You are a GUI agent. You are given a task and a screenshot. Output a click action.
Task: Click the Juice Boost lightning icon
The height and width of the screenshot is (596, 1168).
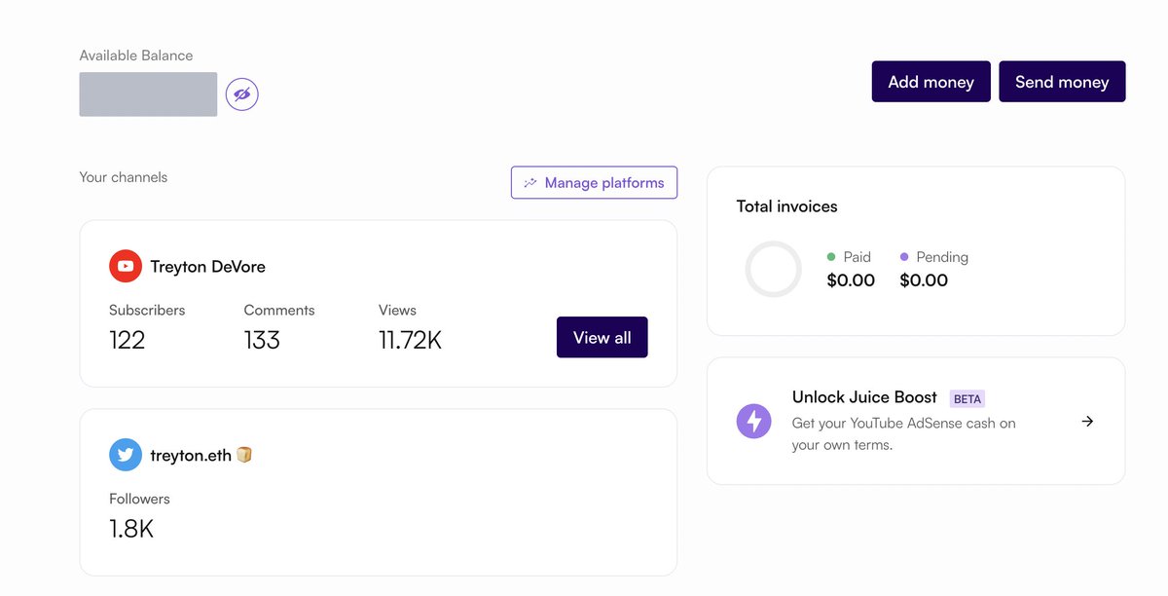[753, 422]
